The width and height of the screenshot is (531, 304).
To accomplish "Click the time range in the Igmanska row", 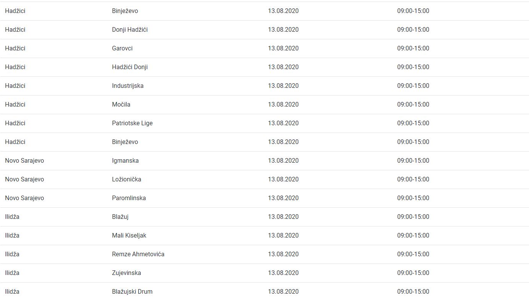I will point(413,161).
